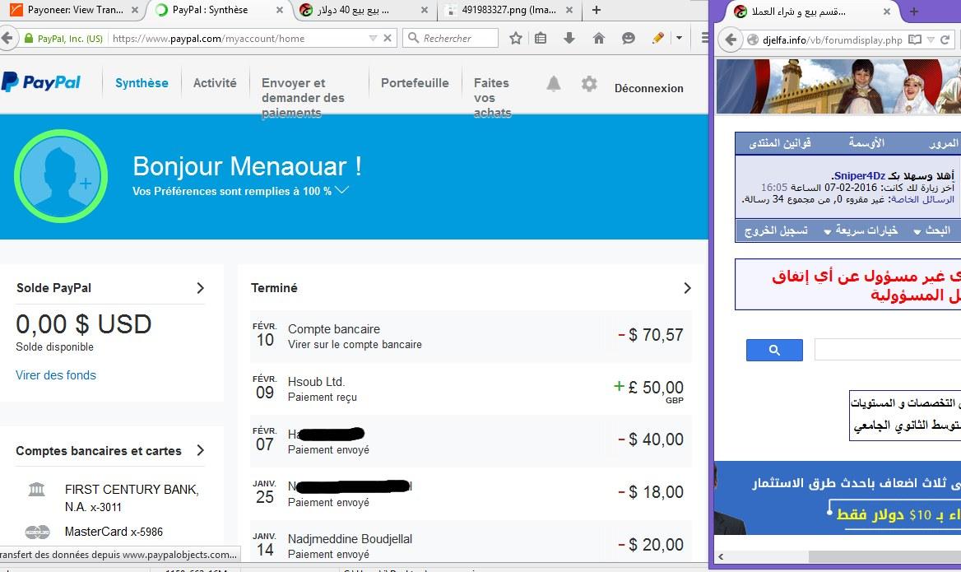961x572 pixels.
Task: Click the djelfa forum header banner image
Action: [838, 86]
